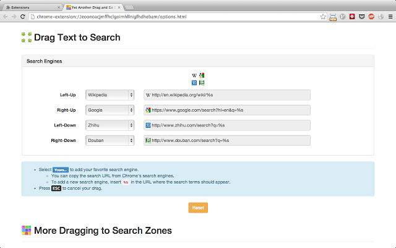Click the Left-Up label
Image resolution: width=396 pixels, height=248 pixels.
coord(67,95)
